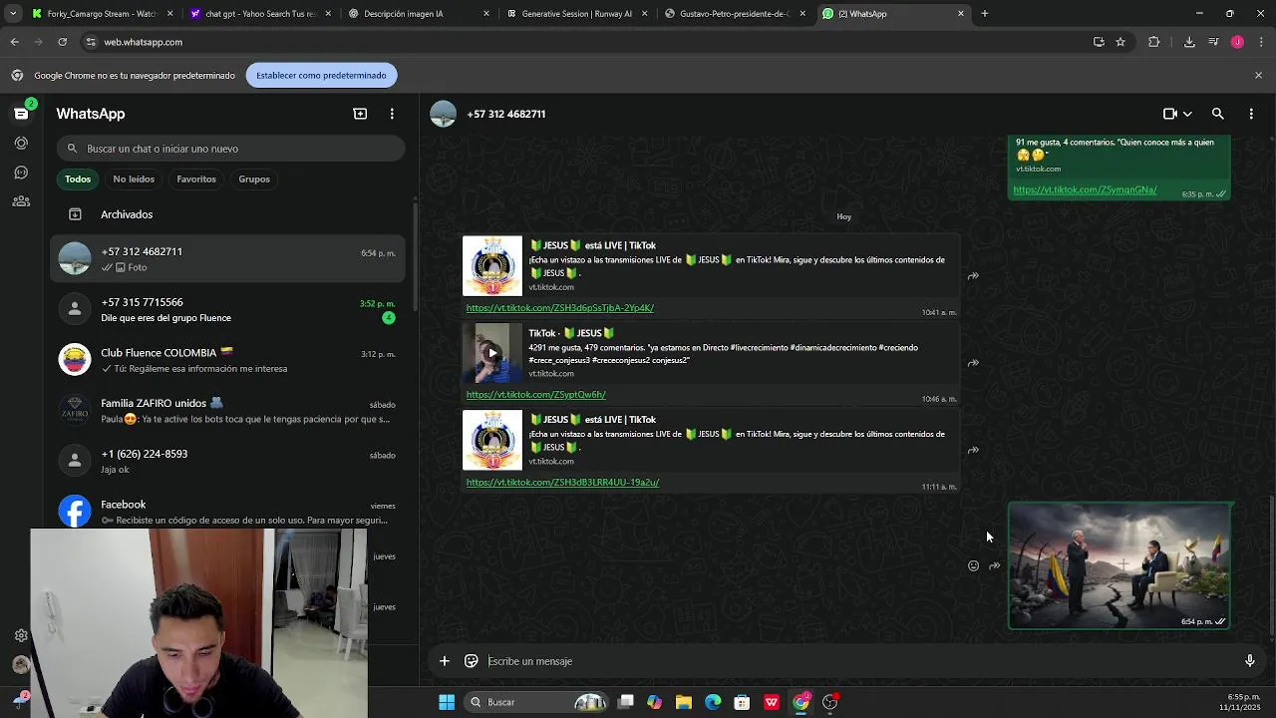
Task: Switch to the Generative Session Runway AI tab
Action: pos(576,14)
